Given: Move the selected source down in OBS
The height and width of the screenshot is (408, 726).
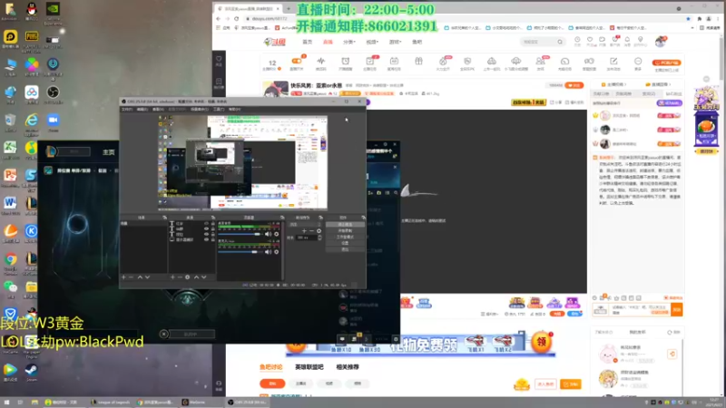Looking at the screenshot, I should (203, 277).
